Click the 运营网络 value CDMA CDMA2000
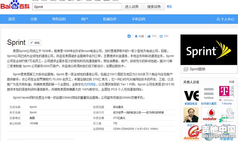The width and height of the screenshot is (238, 141). pyautogui.click(x=136, y=129)
